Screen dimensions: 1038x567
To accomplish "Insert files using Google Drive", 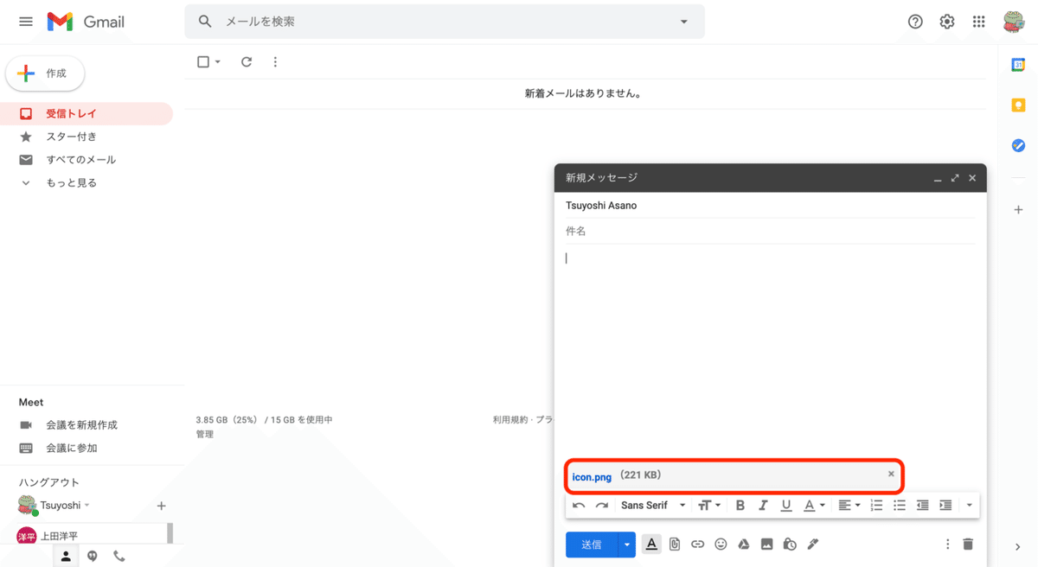I will pos(743,544).
